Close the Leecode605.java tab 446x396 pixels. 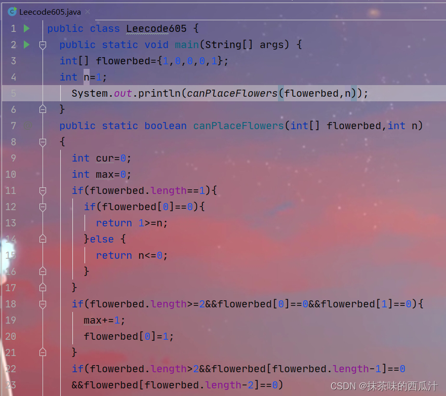click(x=88, y=12)
